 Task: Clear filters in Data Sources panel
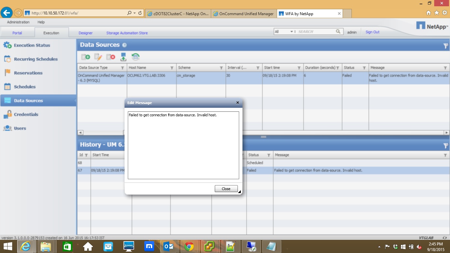point(445,46)
